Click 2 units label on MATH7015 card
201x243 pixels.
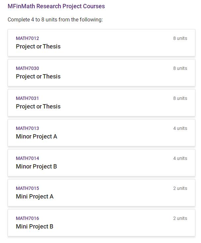[x=180, y=188]
